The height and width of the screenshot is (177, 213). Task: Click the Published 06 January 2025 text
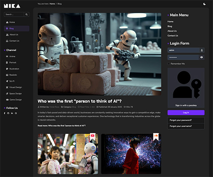109,107
